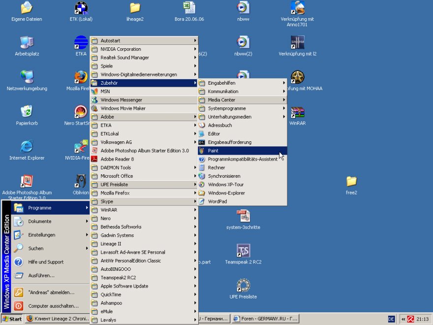Screen dimensions: 433x325
Task: Expand the Einstellungen start menu entry
Action: coord(42,235)
